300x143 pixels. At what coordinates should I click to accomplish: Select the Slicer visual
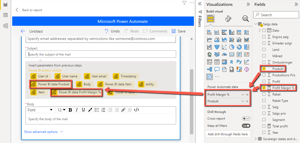point(210,62)
